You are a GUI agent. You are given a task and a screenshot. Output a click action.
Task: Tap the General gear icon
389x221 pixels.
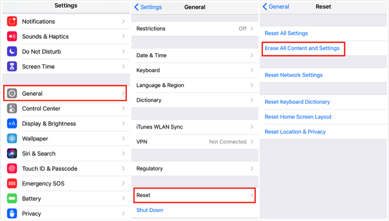12,94
